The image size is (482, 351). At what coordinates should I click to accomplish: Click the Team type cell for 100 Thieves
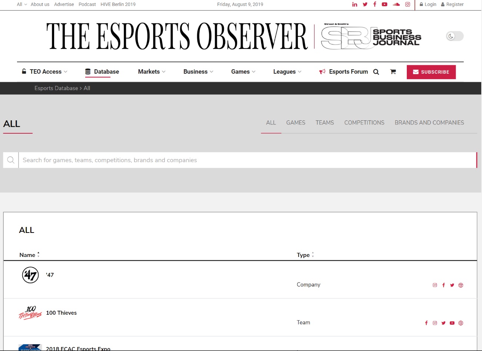pyautogui.click(x=303, y=322)
